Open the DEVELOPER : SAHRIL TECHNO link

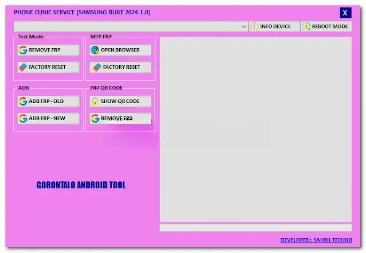(x=316, y=240)
